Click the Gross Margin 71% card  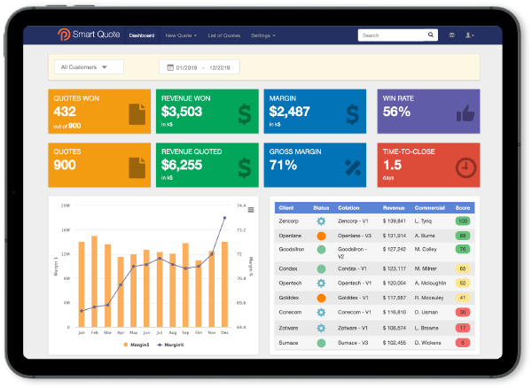[315, 165]
